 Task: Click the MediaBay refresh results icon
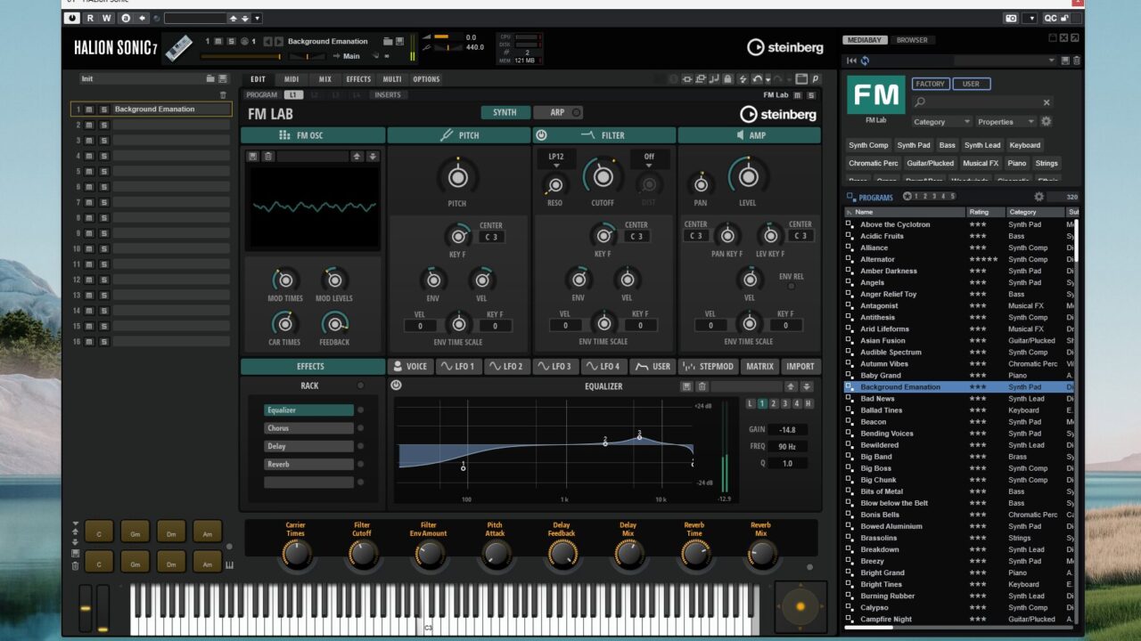click(865, 61)
